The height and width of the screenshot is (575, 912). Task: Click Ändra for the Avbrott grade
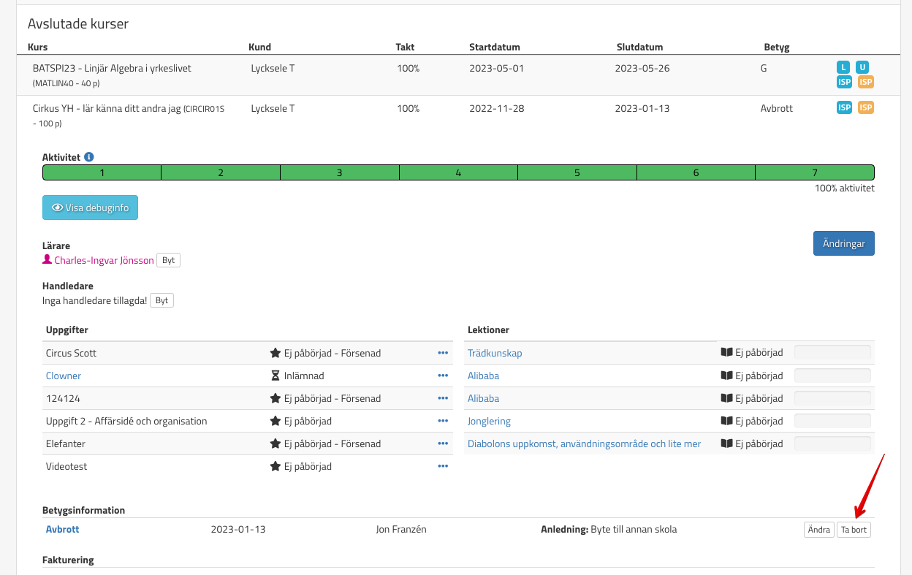click(818, 530)
